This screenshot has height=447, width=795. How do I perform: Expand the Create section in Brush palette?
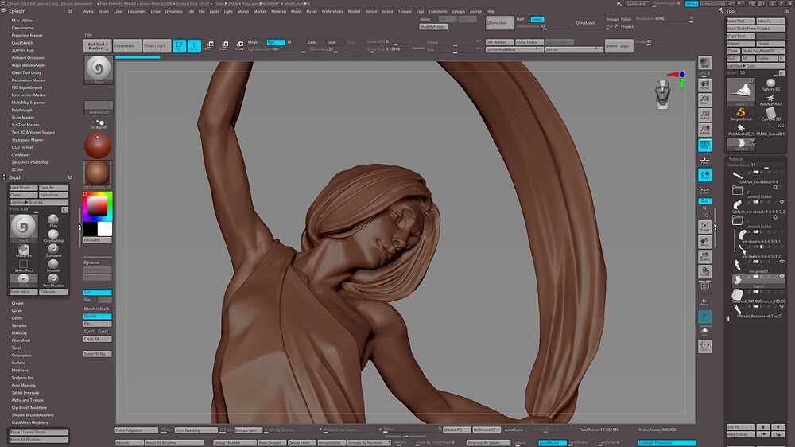pyautogui.click(x=17, y=303)
